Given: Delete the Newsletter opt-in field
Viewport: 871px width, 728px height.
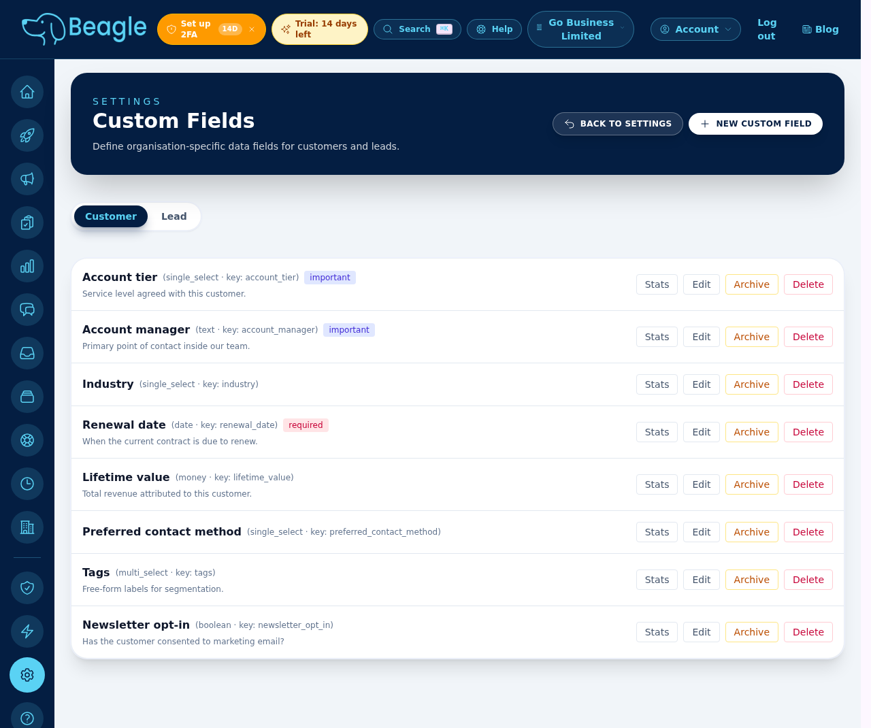Looking at the screenshot, I should [x=808, y=632].
